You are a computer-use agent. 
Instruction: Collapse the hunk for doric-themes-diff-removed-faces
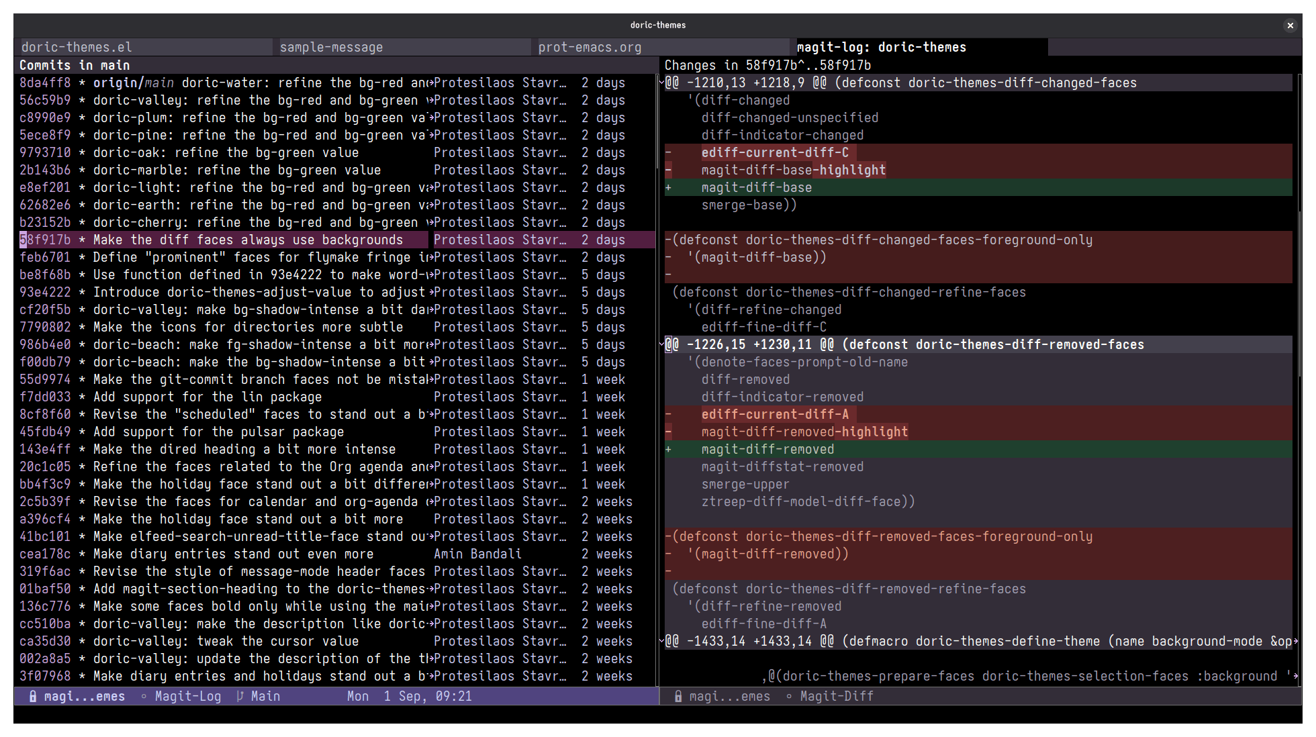pos(661,345)
